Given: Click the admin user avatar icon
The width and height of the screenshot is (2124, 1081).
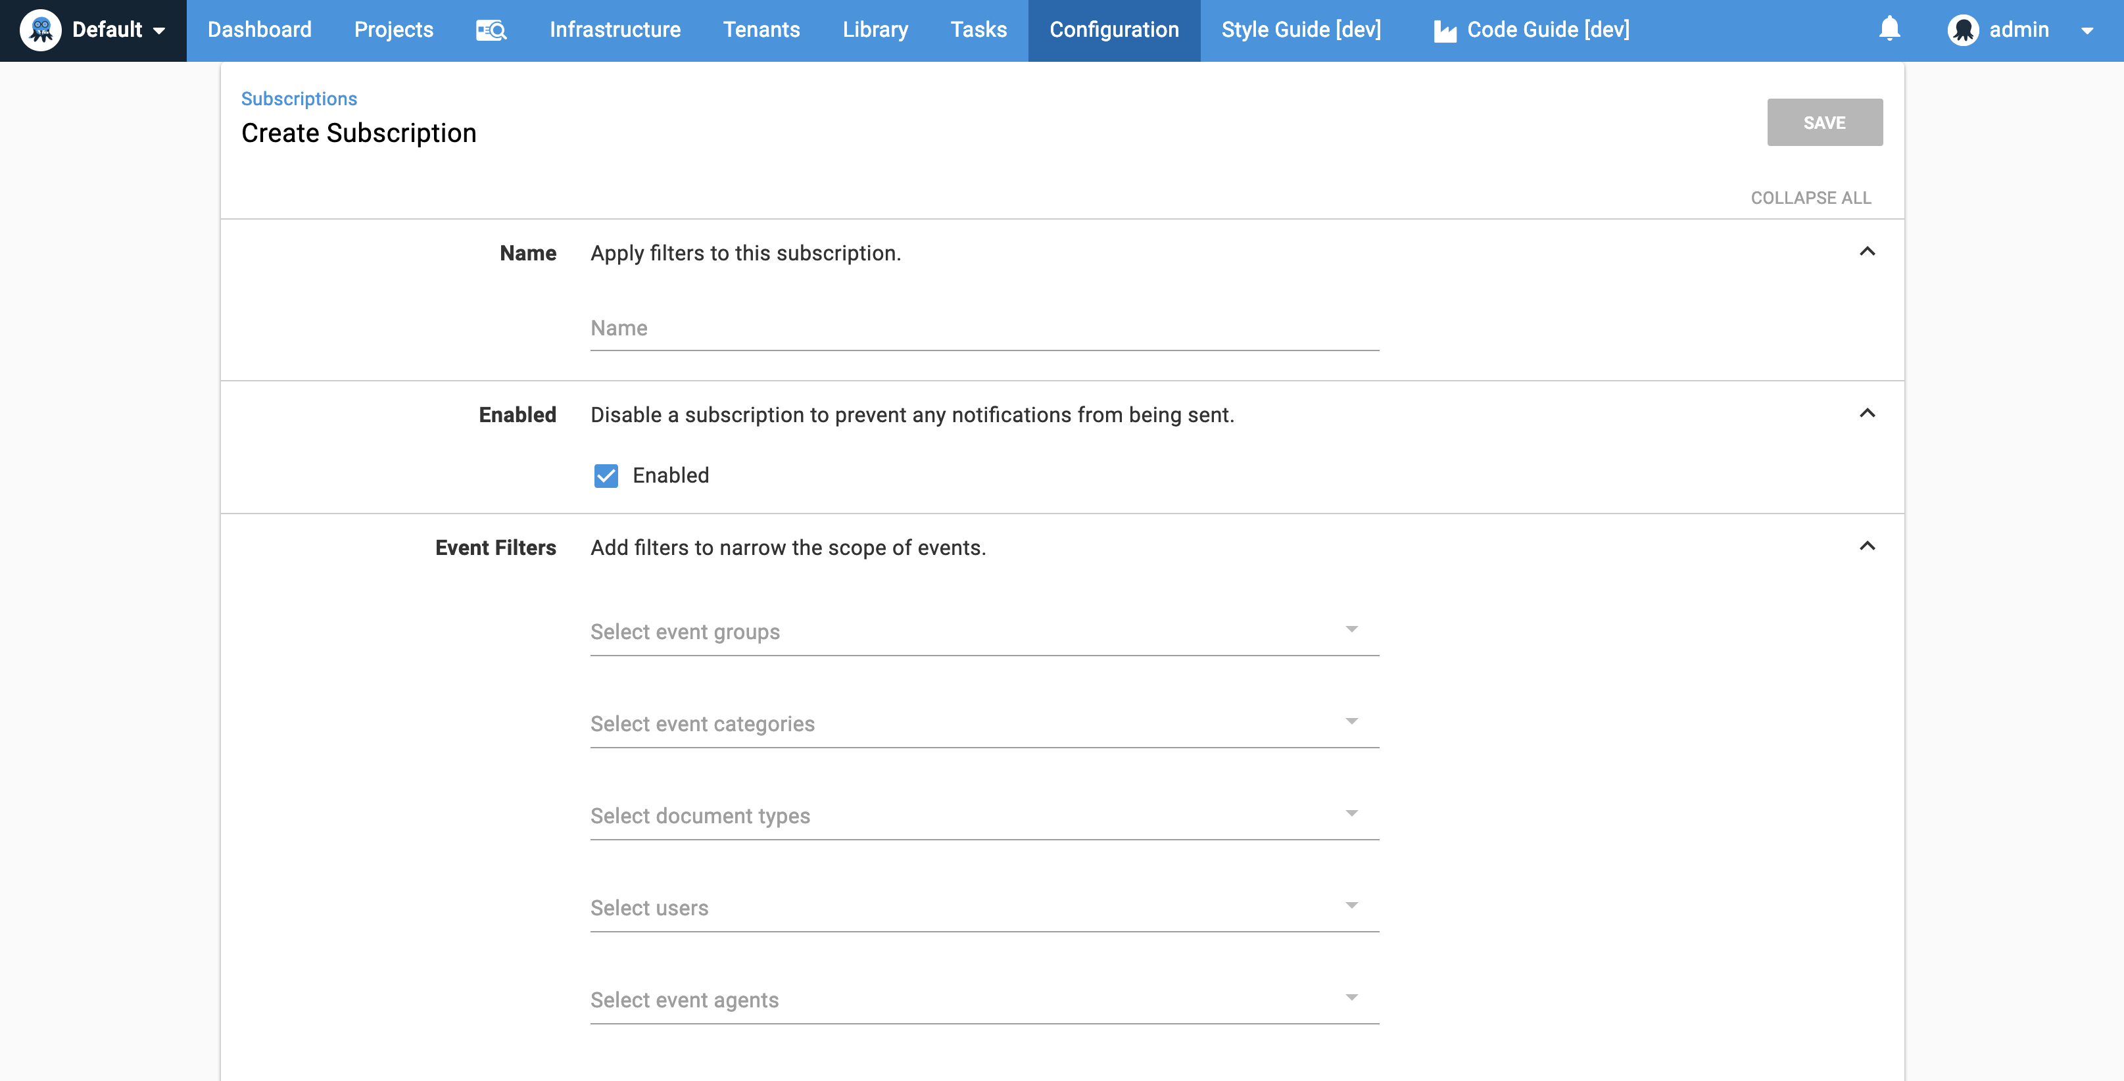Looking at the screenshot, I should pyautogui.click(x=1966, y=30).
